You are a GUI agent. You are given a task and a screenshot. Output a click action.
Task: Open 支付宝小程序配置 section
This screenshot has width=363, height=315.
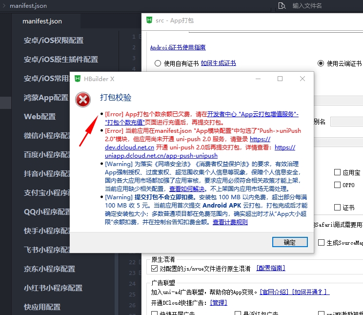[46, 192]
